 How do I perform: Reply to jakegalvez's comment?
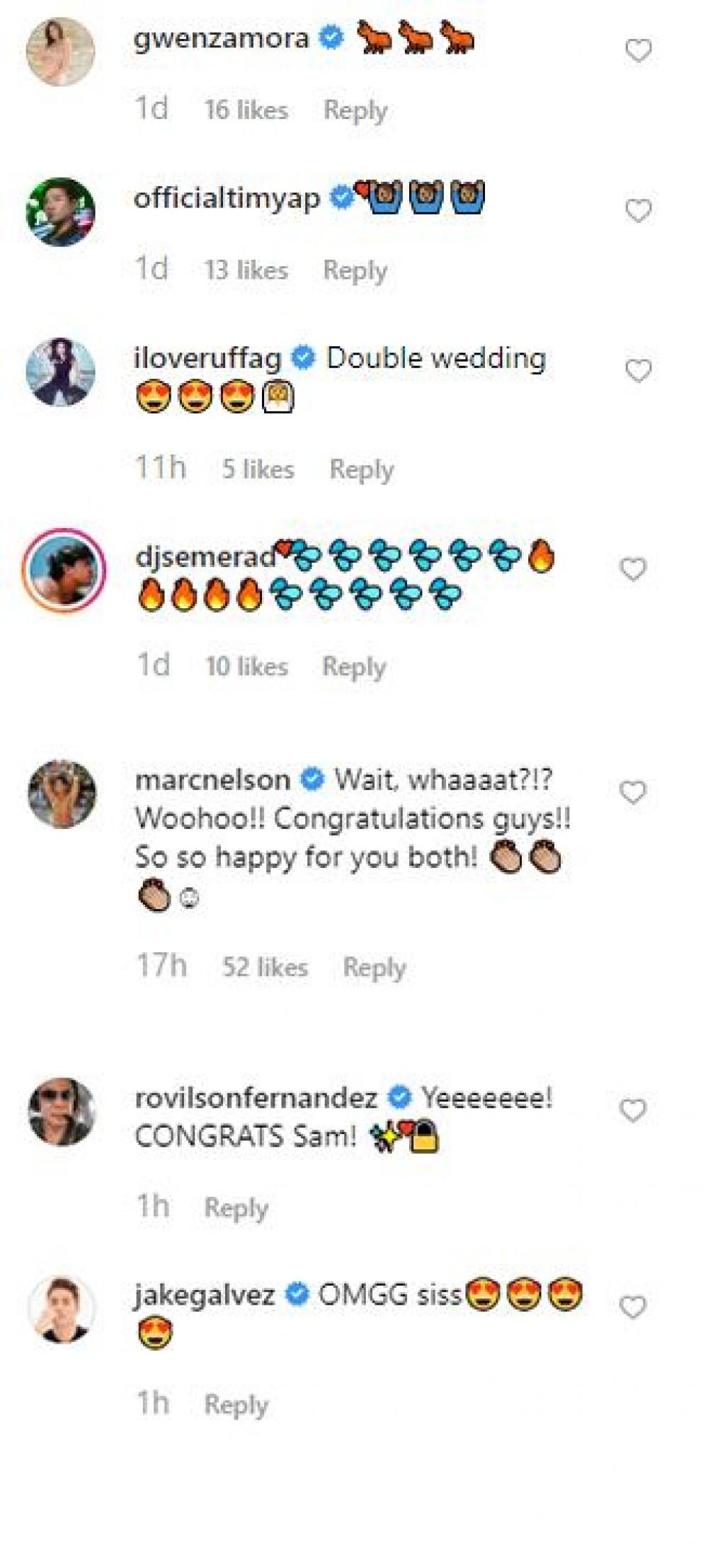[x=236, y=1405]
